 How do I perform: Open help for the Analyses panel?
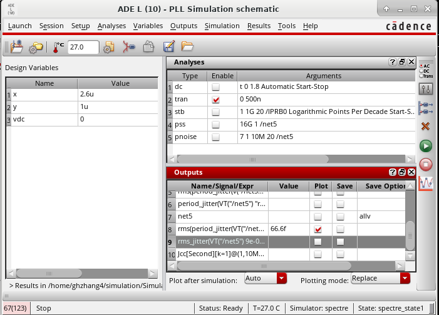coord(393,62)
